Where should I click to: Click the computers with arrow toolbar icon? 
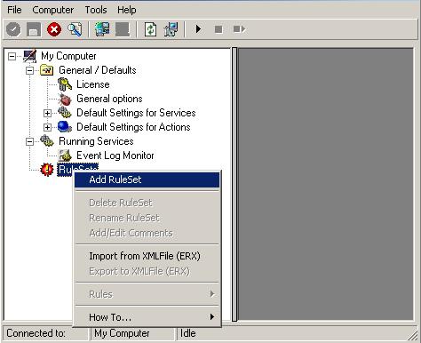[171, 29]
